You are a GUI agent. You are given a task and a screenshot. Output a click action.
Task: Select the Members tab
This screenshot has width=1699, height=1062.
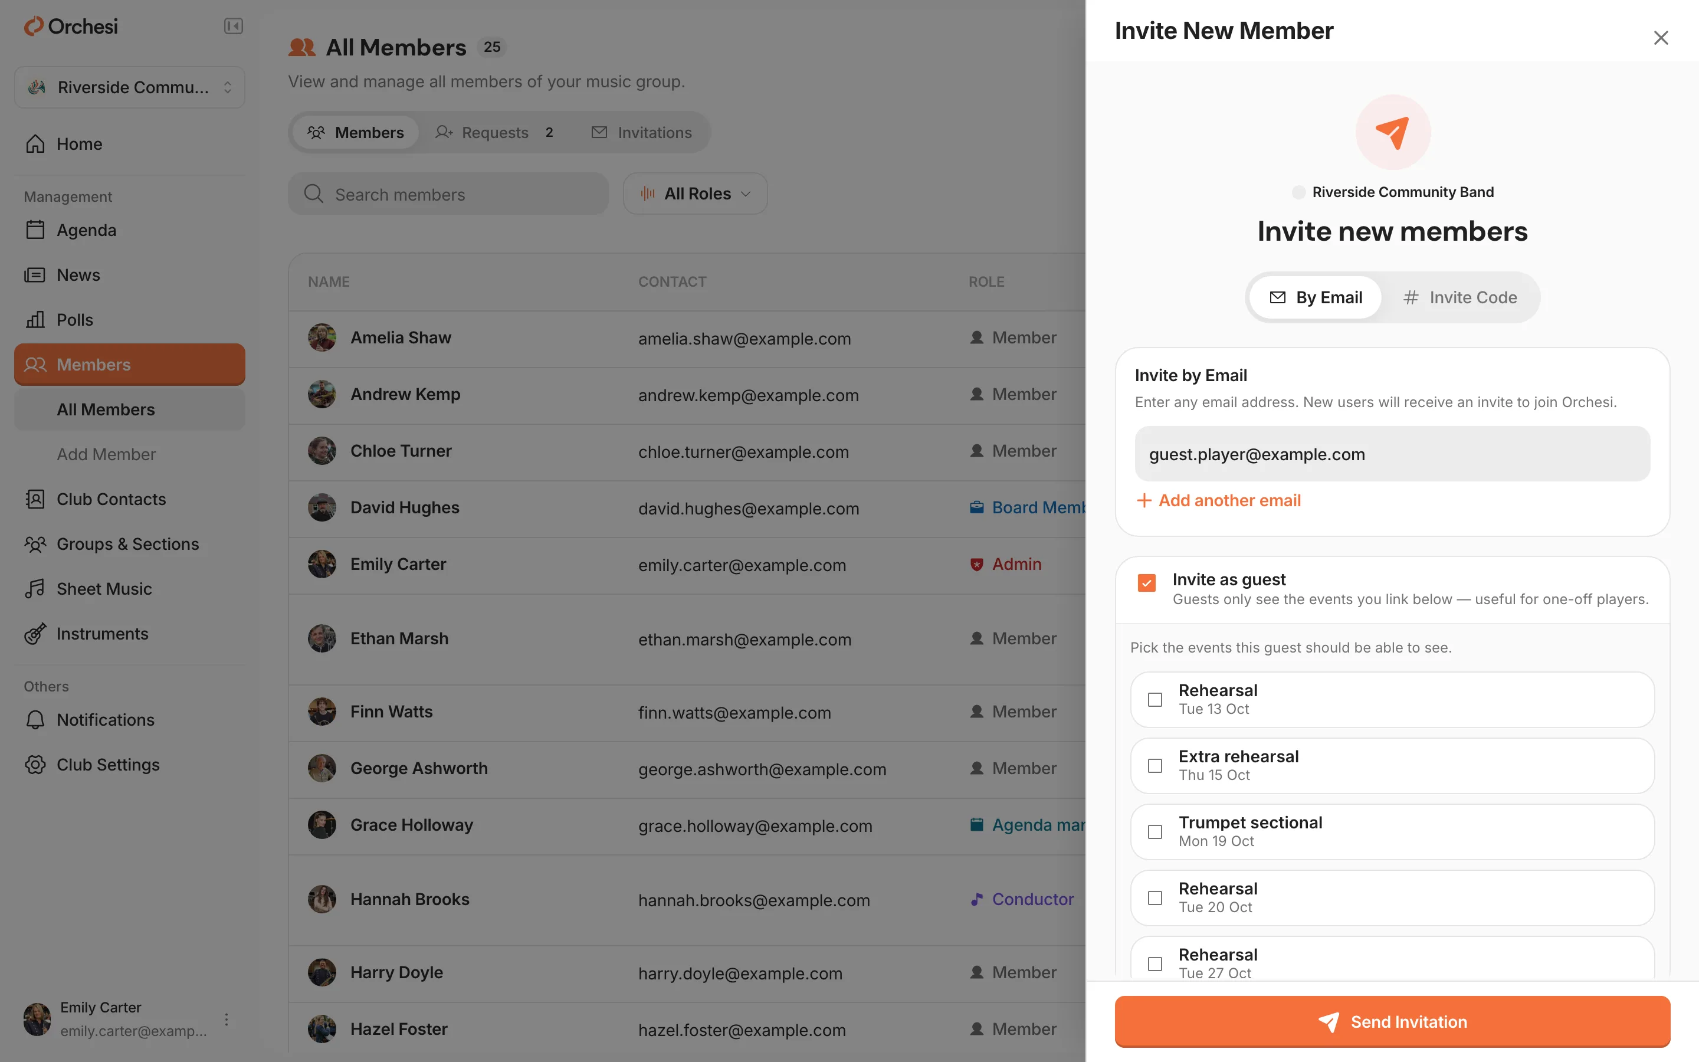click(x=356, y=132)
